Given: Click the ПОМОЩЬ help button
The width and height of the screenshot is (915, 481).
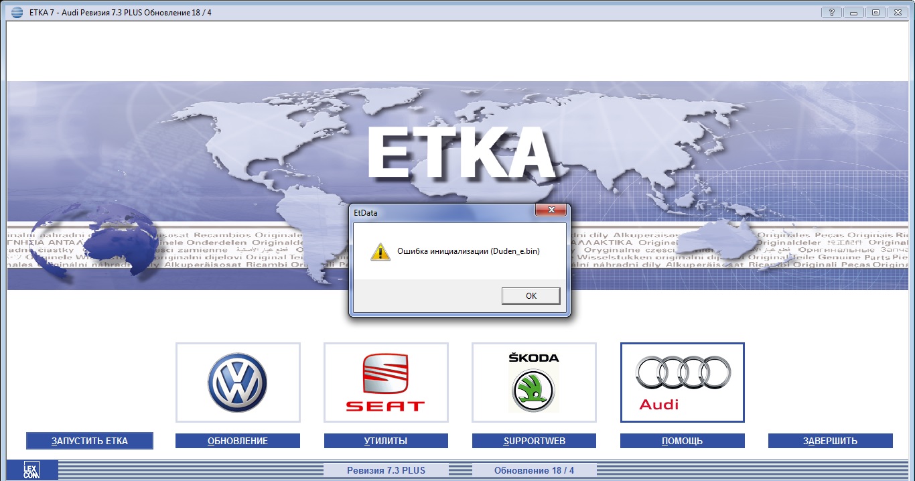Looking at the screenshot, I should pyautogui.click(x=682, y=441).
